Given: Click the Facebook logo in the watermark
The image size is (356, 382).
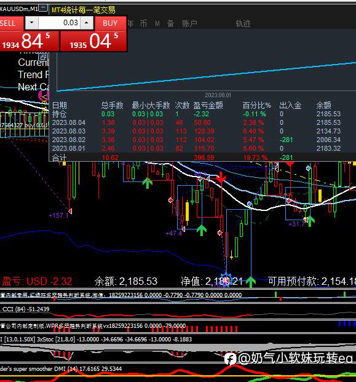Looking at the screenshot, I should [x=230, y=359].
